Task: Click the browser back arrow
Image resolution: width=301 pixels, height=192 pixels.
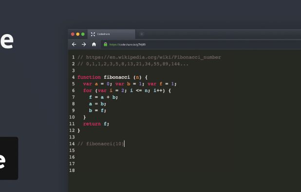Action: pyautogui.click(x=74, y=44)
